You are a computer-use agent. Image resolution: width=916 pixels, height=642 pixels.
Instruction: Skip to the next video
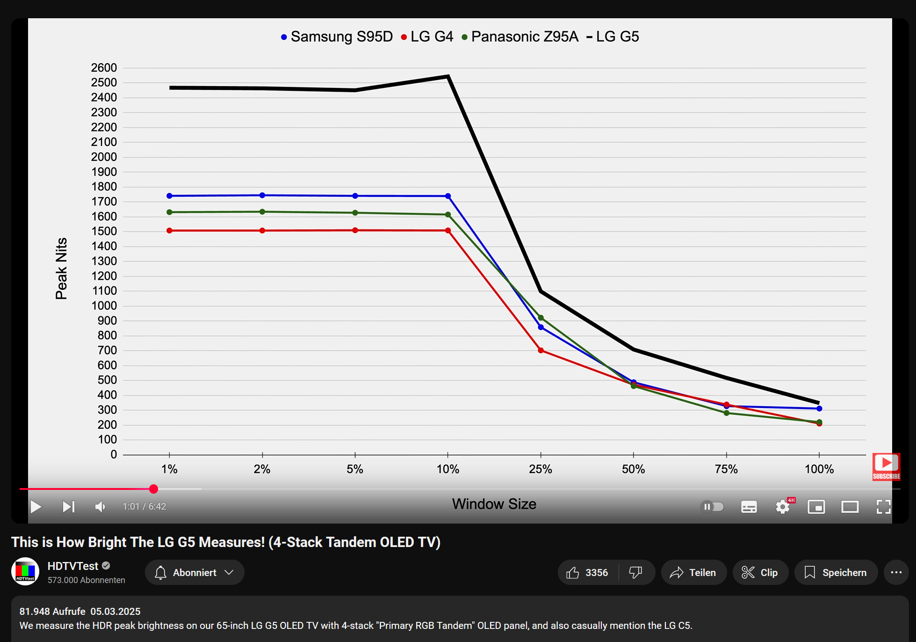[68, 507]
